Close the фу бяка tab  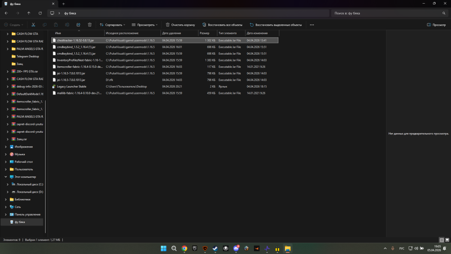tap(53, 4)
